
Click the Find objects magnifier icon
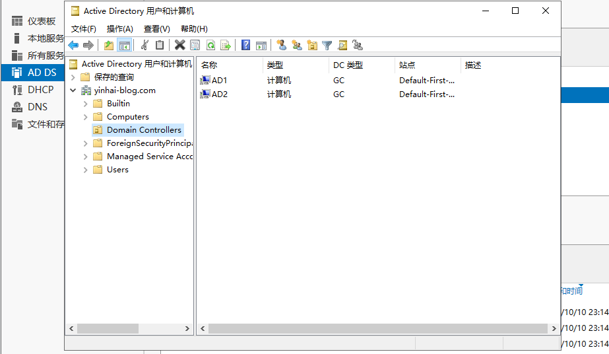(x=342, y=46)
